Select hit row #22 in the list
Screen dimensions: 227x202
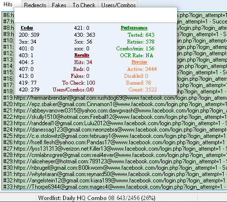pos(114,117)
